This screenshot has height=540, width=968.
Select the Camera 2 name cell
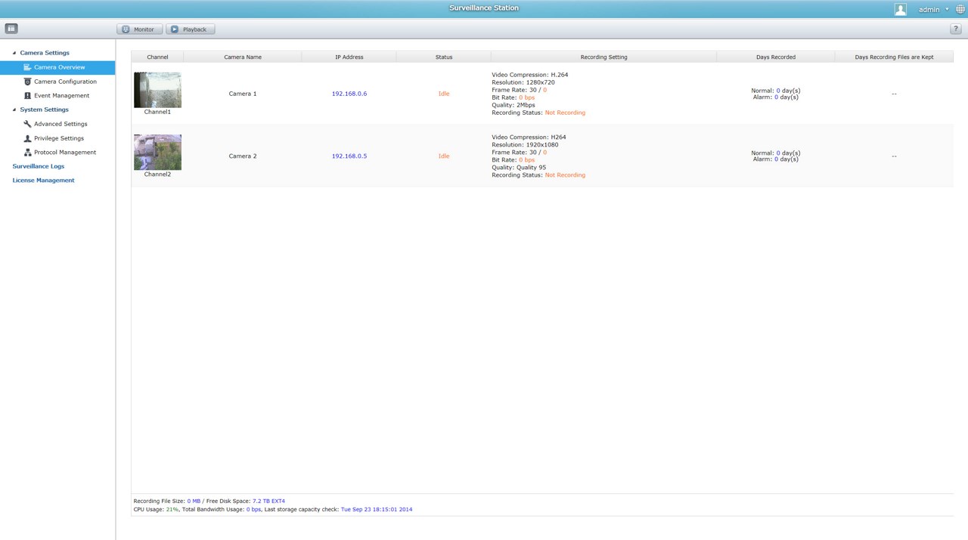pos(243,156)
